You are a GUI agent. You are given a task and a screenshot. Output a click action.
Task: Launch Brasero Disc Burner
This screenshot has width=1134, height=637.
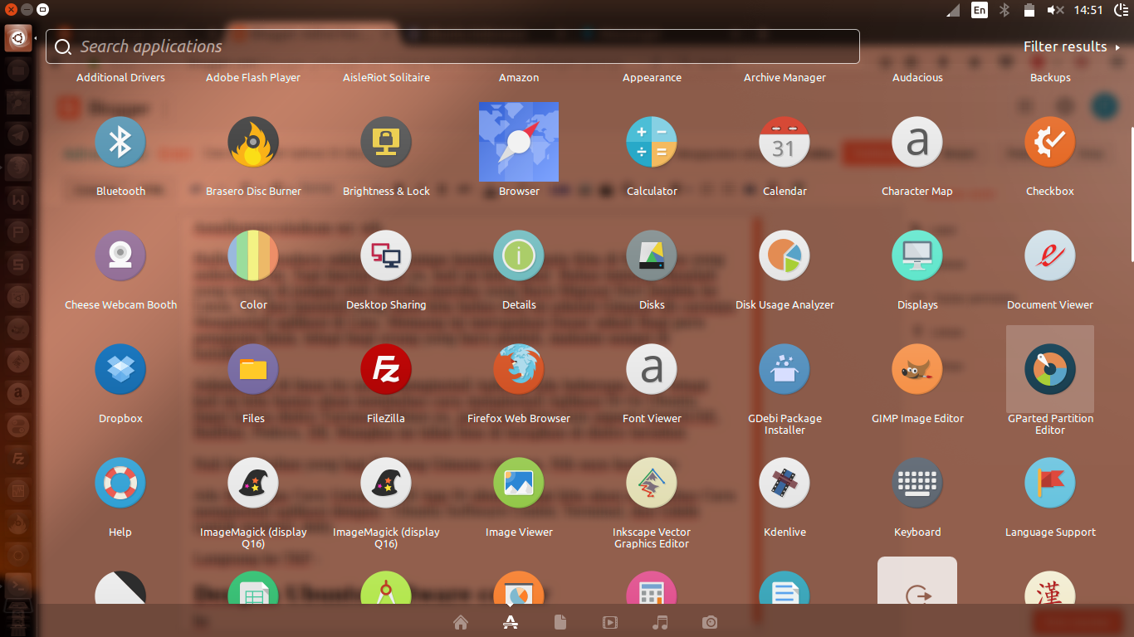coord(253,142)
